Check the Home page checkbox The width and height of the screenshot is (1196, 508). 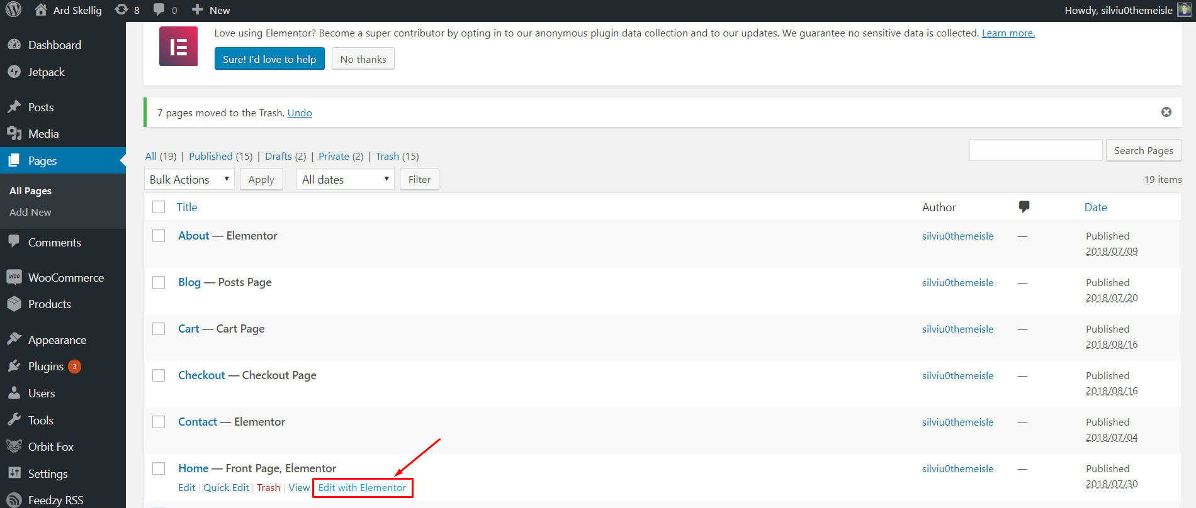coord(159,468)
